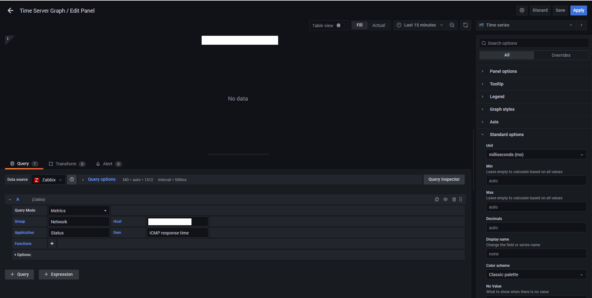The image size is (592, 298).
Task: Add a function with the plus icon
Action: pos(52,244)
